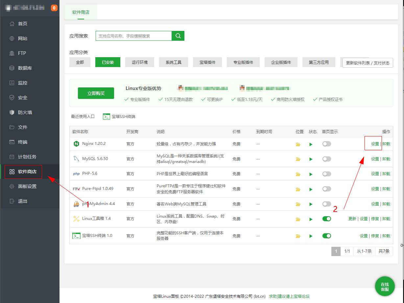404x303 pixels.
Task: Click the PHP-5.6 running status icon
Action: click(x=311, y=174)
